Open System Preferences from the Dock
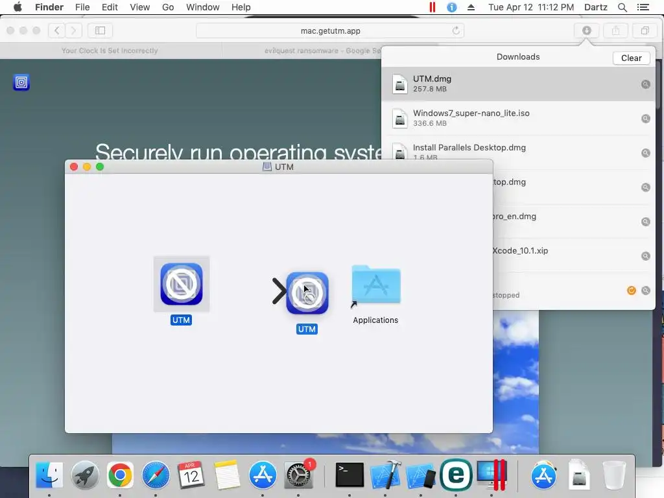Image resolution: width=664 pixels, height=498 pixels. coord(298,475)
